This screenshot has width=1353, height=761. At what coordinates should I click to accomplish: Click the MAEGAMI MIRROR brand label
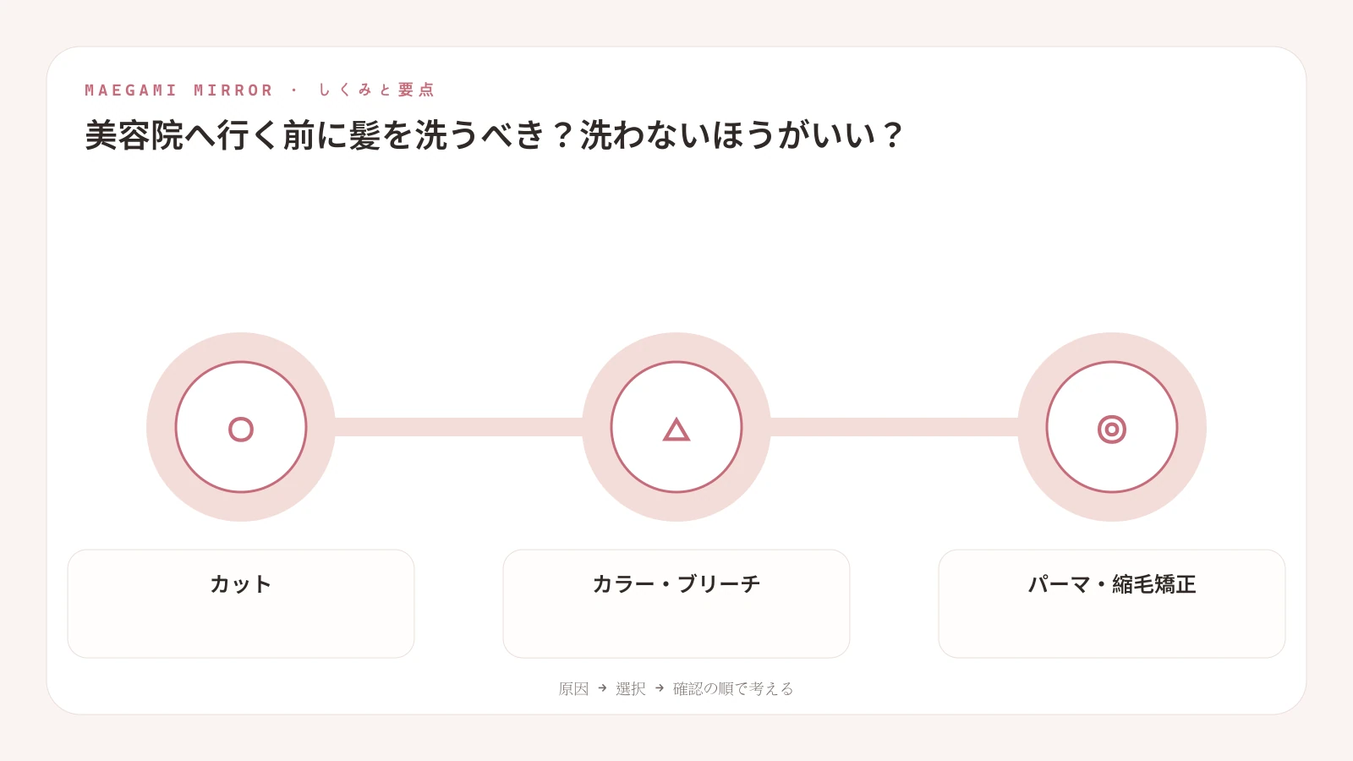point(179,90)
